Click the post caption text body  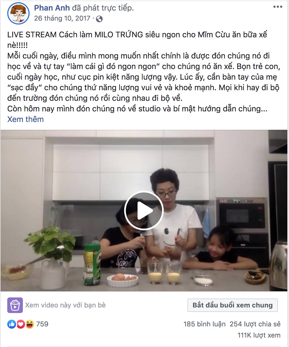click(144, 72)
